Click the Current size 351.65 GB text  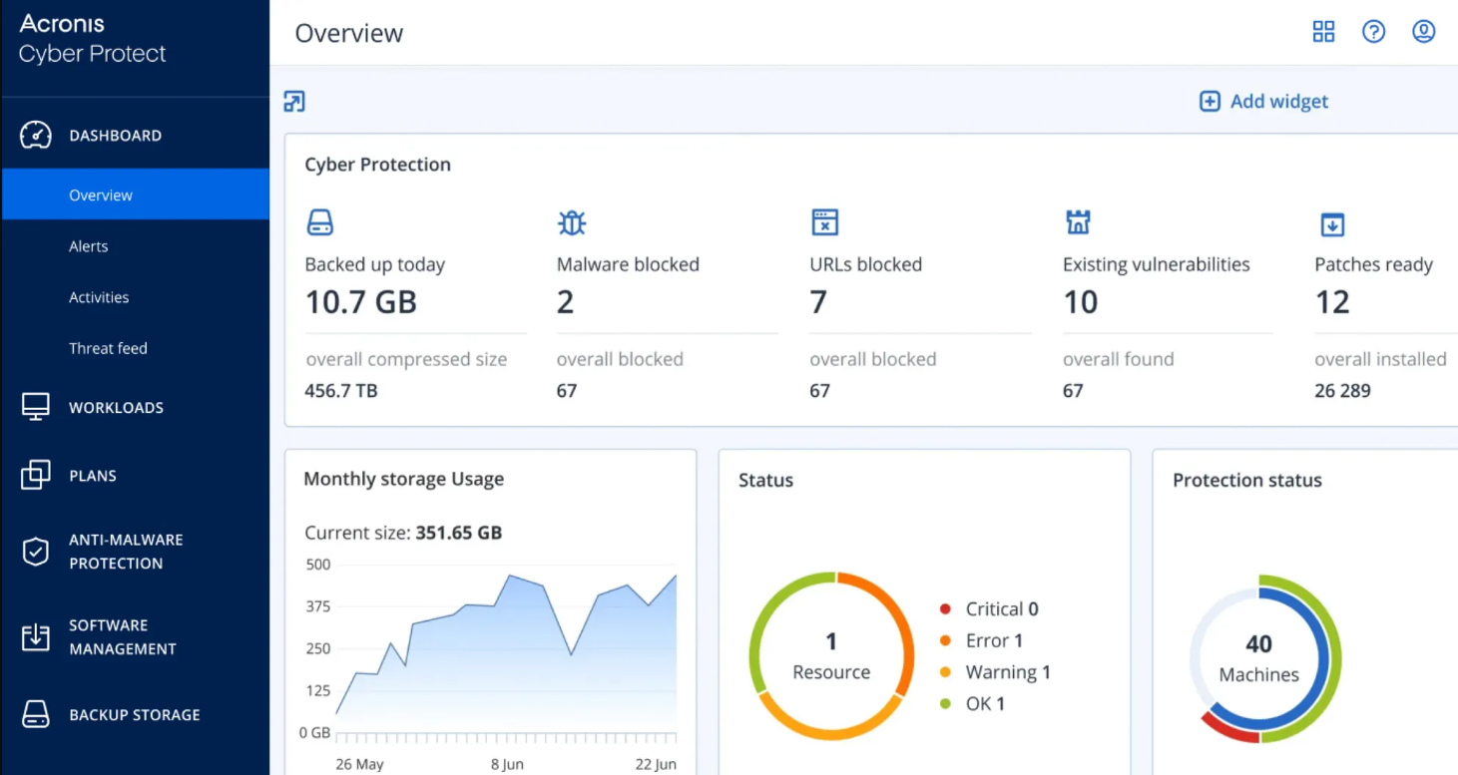(403, 533)
